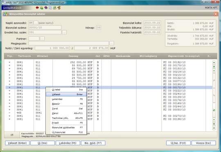Click the green refresh icon on right strip
Viewport: 221px width, 152px height.
[214, 110]
